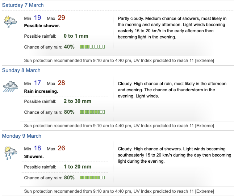Image resolution: width=234 pixels, height=196 pixels.
Task: Open the Saturday 7 March heading
Action: click(x=23, y=5)
